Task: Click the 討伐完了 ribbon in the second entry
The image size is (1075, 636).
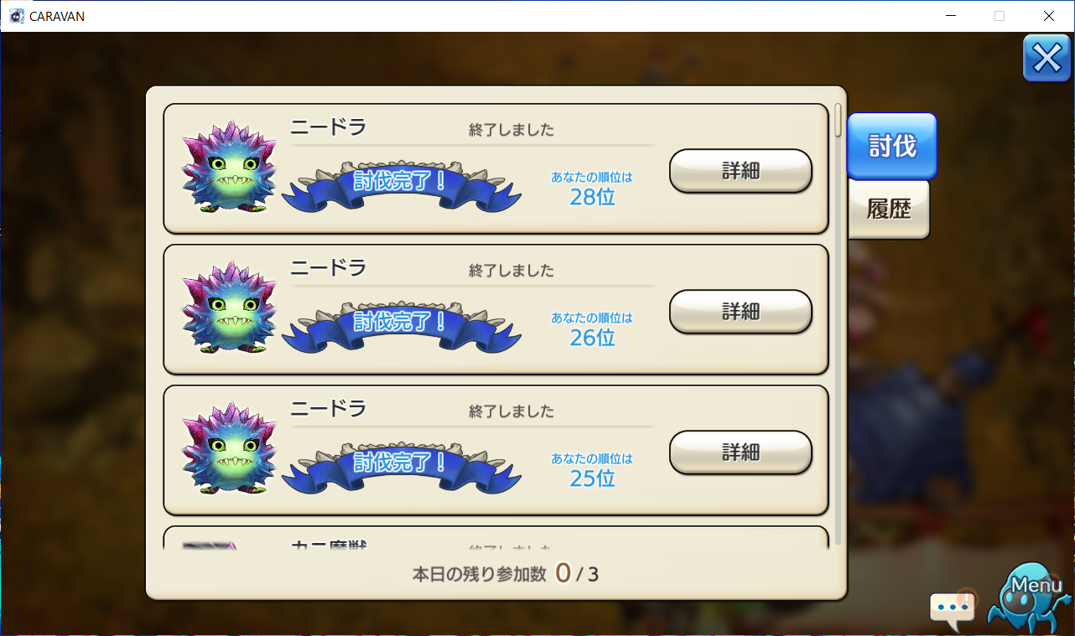Action: 401,325
